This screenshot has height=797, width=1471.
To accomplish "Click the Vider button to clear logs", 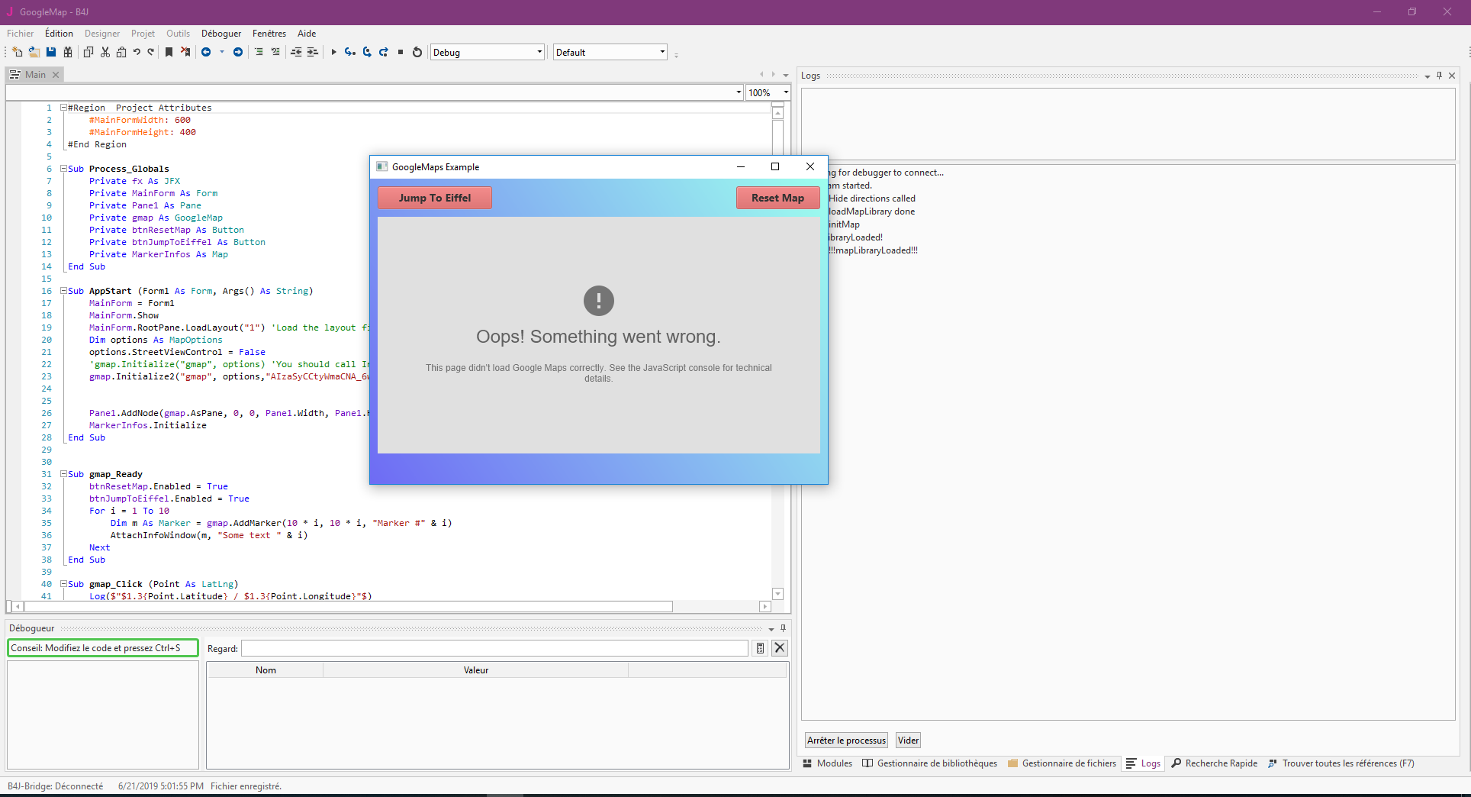I will tap(908, 741).
